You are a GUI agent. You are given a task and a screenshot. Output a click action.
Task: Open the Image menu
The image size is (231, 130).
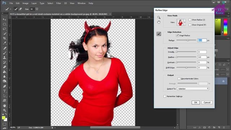click(x=25, y=3)
